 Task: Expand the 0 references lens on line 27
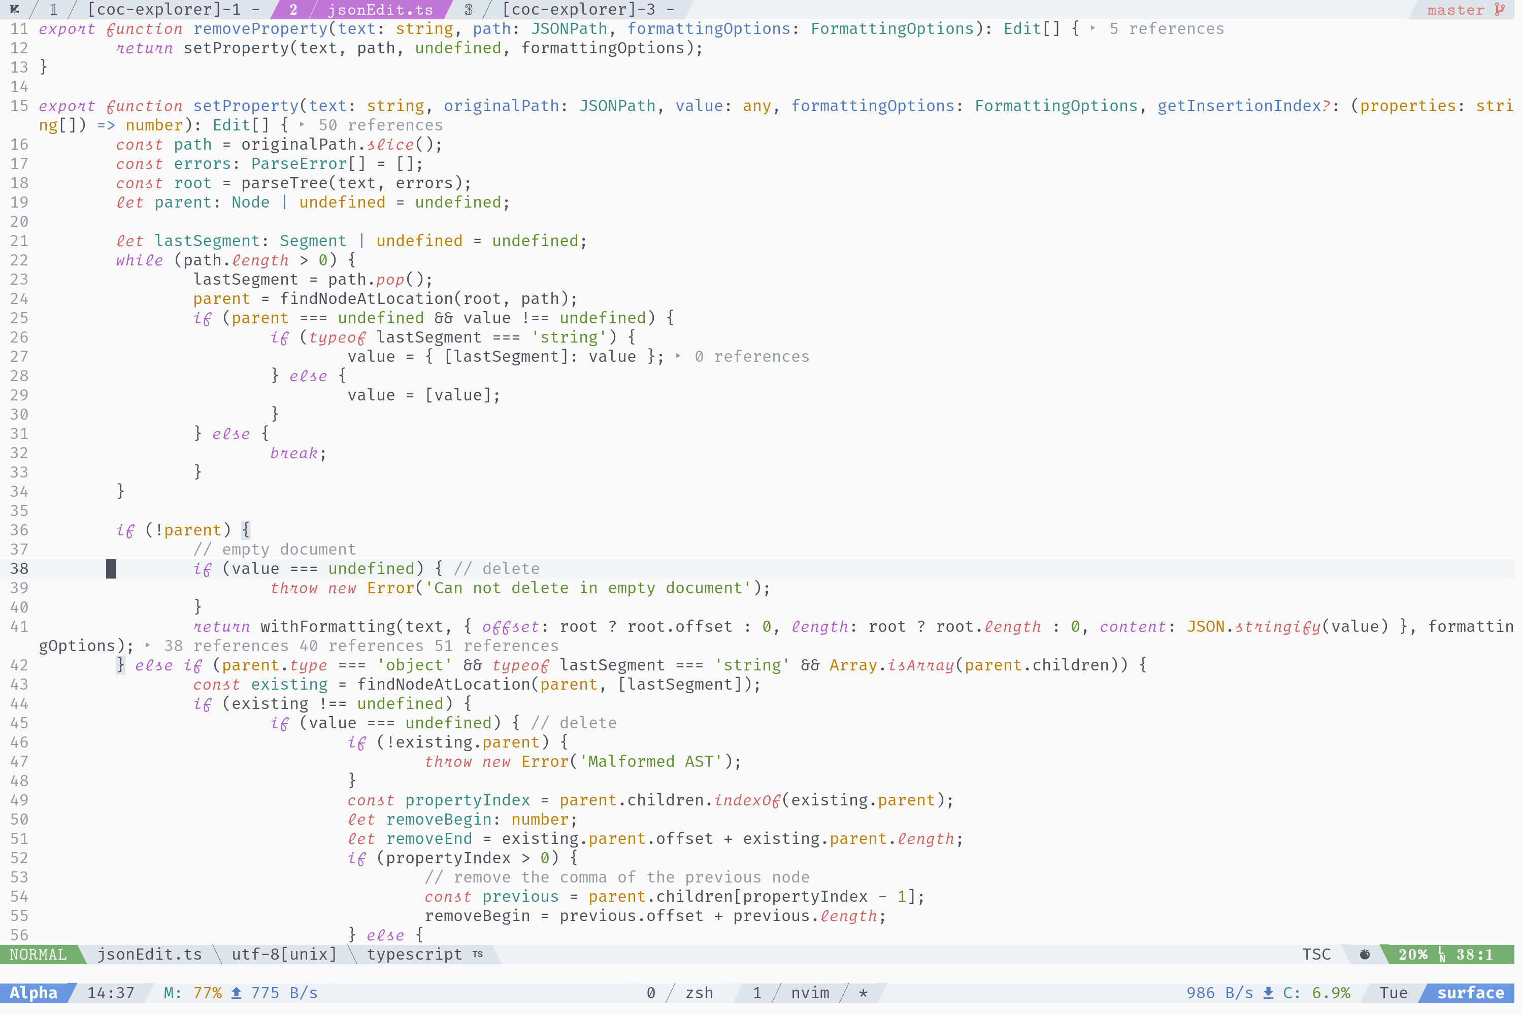click(x=751, y=356)
